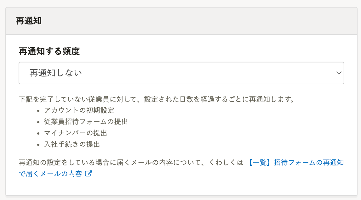This screenshot has width=361, height=200.
Task: Click the 再通知する頻度 field label
Action: [x=49, y=51]
